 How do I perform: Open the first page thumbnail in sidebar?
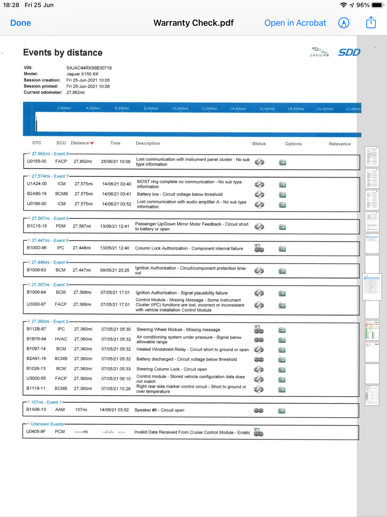coord(372,157)
